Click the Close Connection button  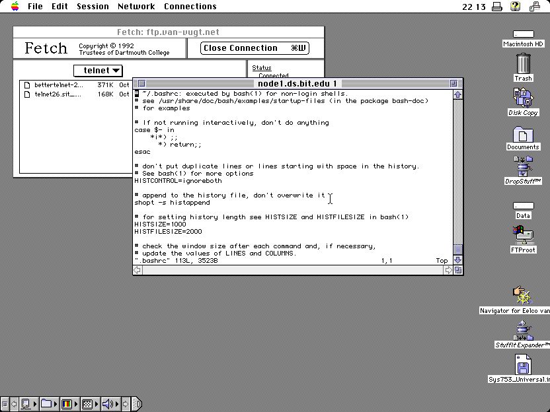tap(255, 48)
